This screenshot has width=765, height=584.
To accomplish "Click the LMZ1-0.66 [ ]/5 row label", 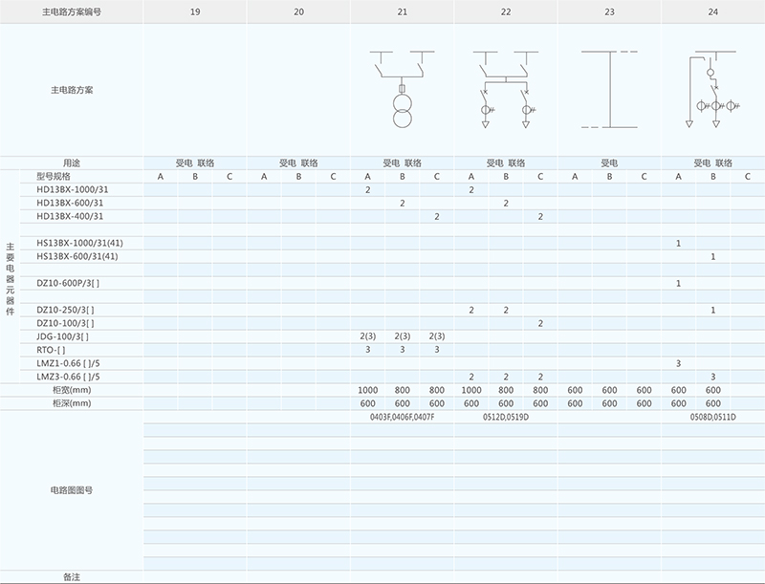I will coord(68,363).
